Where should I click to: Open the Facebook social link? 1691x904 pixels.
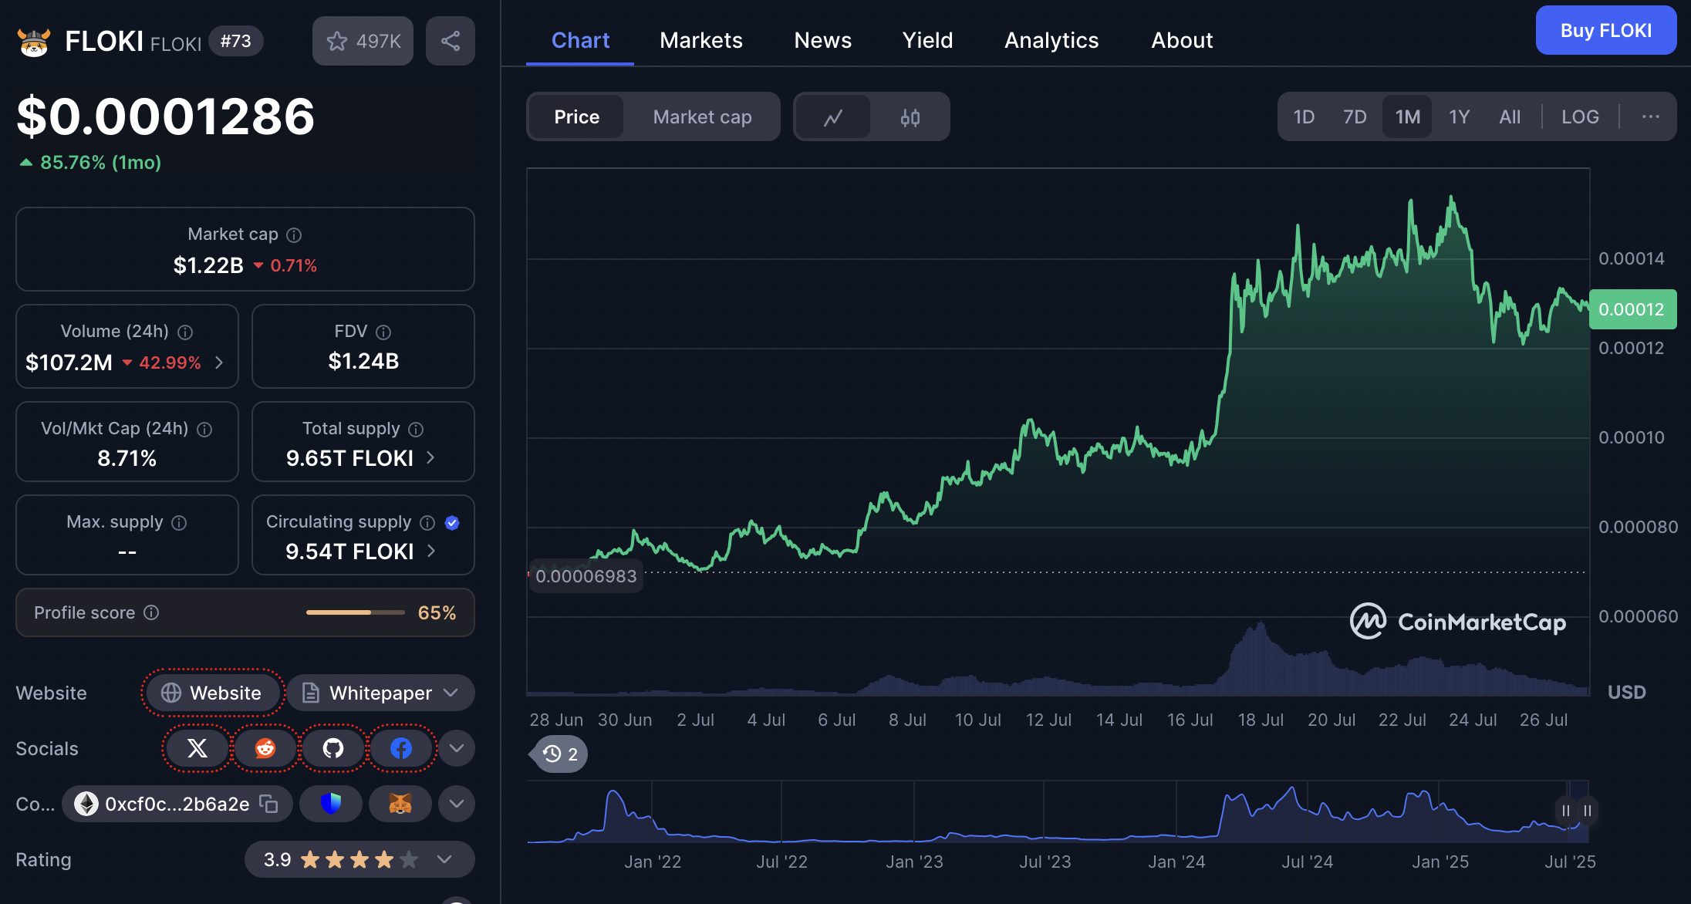(x=400, y=748)
